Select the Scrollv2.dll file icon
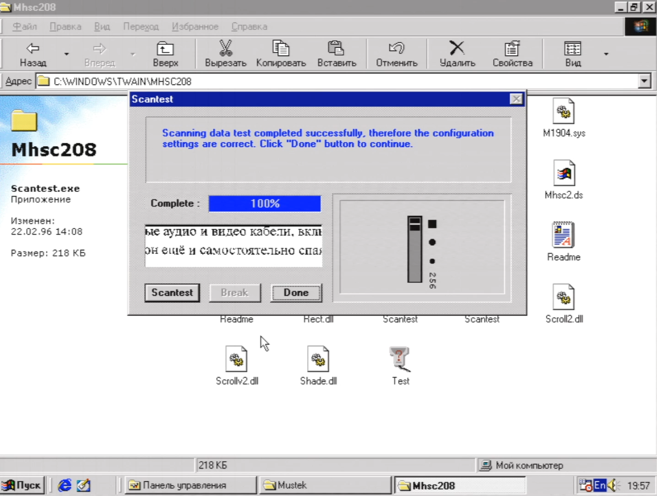The height and width of the screenshot is (496, 657). [237, 359]
